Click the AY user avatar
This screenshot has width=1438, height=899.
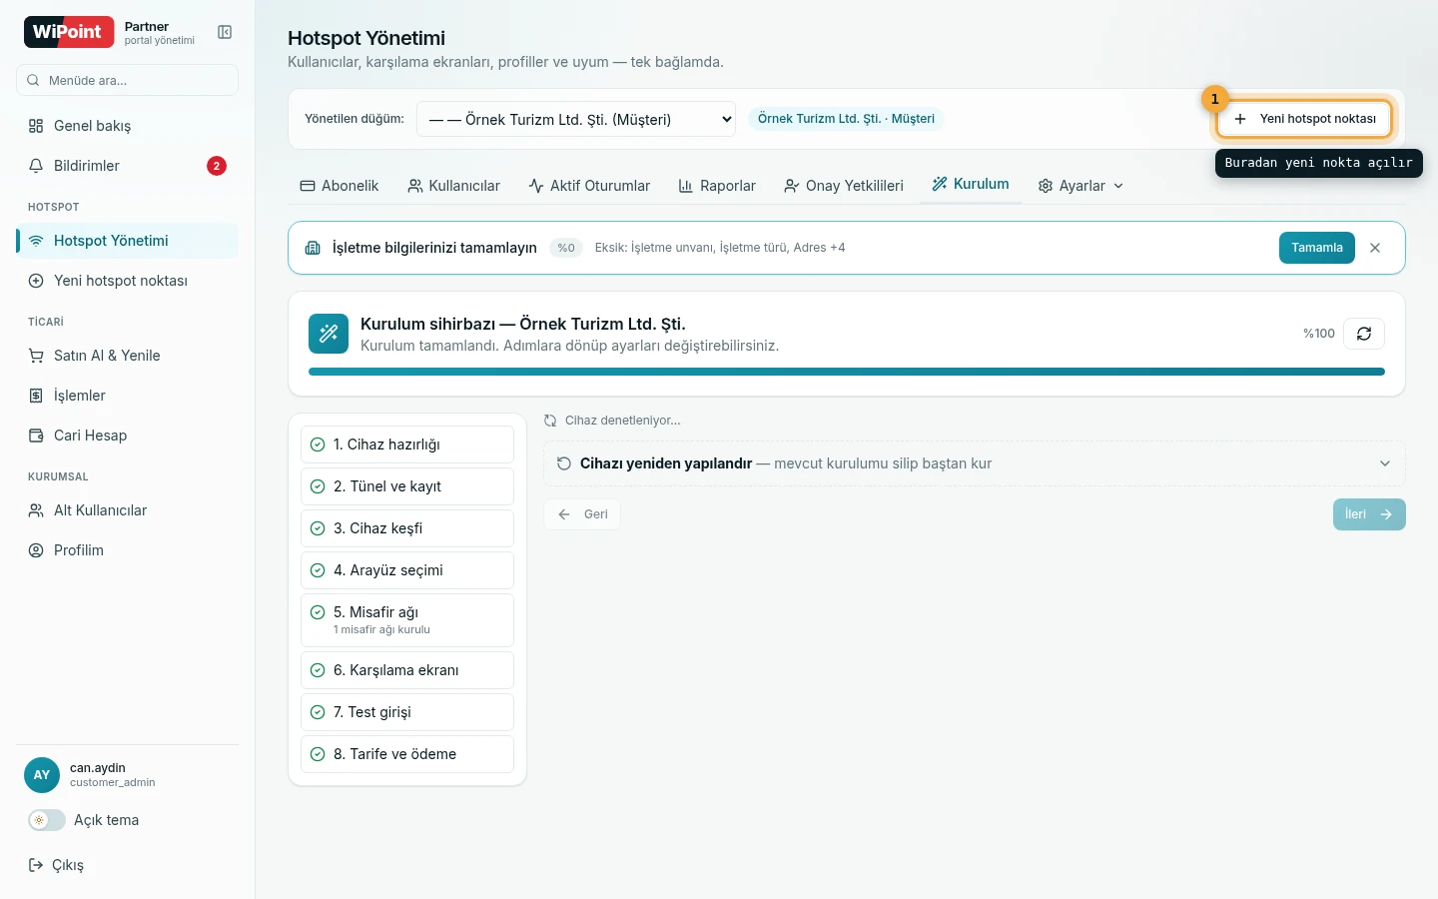tap(42, 775)
